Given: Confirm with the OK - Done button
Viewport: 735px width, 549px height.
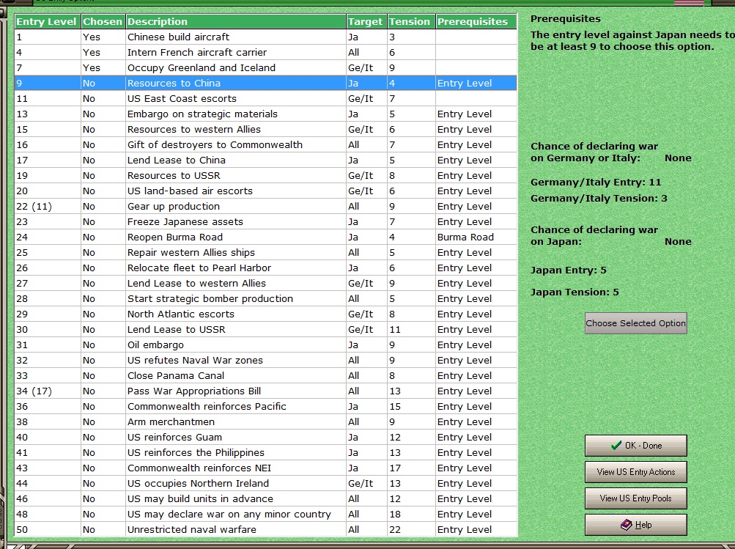Looking at the screenshot, I should (x=635, y=446).
